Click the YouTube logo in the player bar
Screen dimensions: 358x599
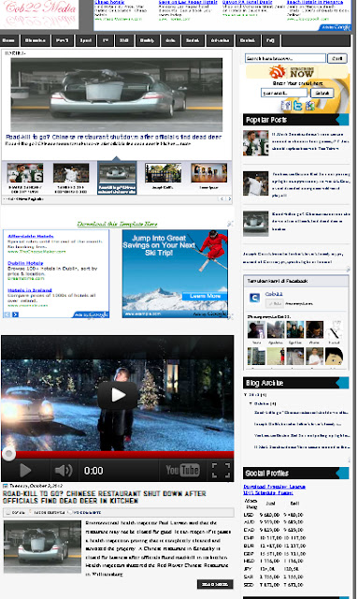tap(182, 470)
